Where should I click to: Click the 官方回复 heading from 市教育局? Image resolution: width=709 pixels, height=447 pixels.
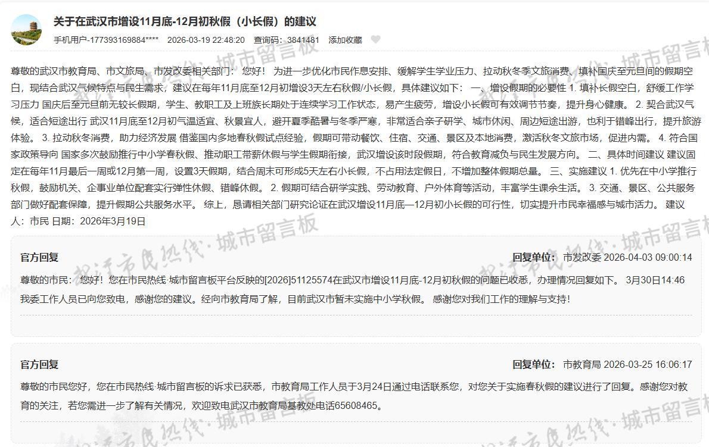pyautogui.click(x=39, y=364)
